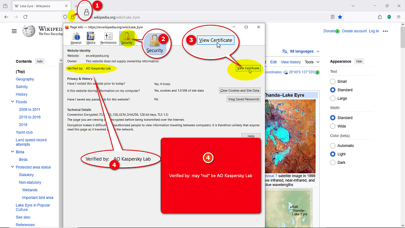Click the padlock icon in address bar

click(73, 17)
